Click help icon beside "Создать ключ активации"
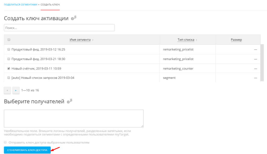This screenshot has height=154, width=267. pos(72,19)
